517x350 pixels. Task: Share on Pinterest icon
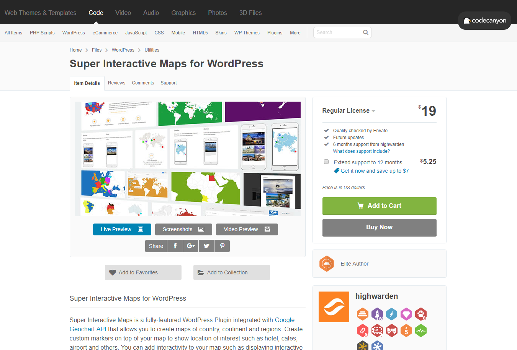222,246
